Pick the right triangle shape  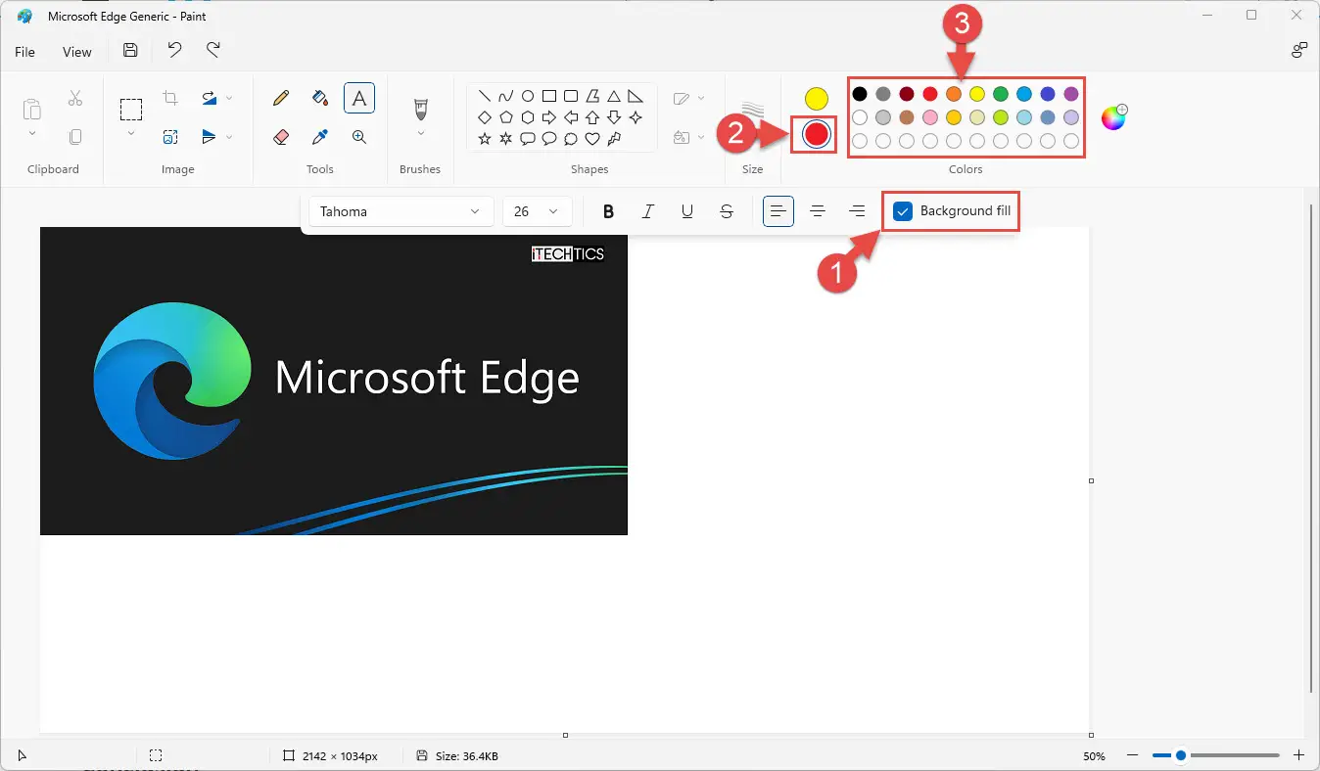point(636,96)
